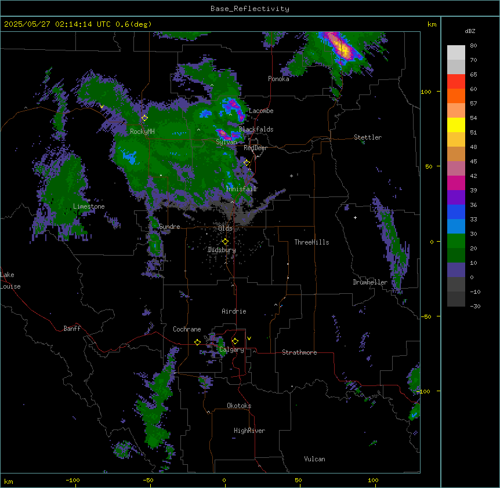500x488 pixels.
Task: Click the ThreeHills label
Action: click(311, 242)
